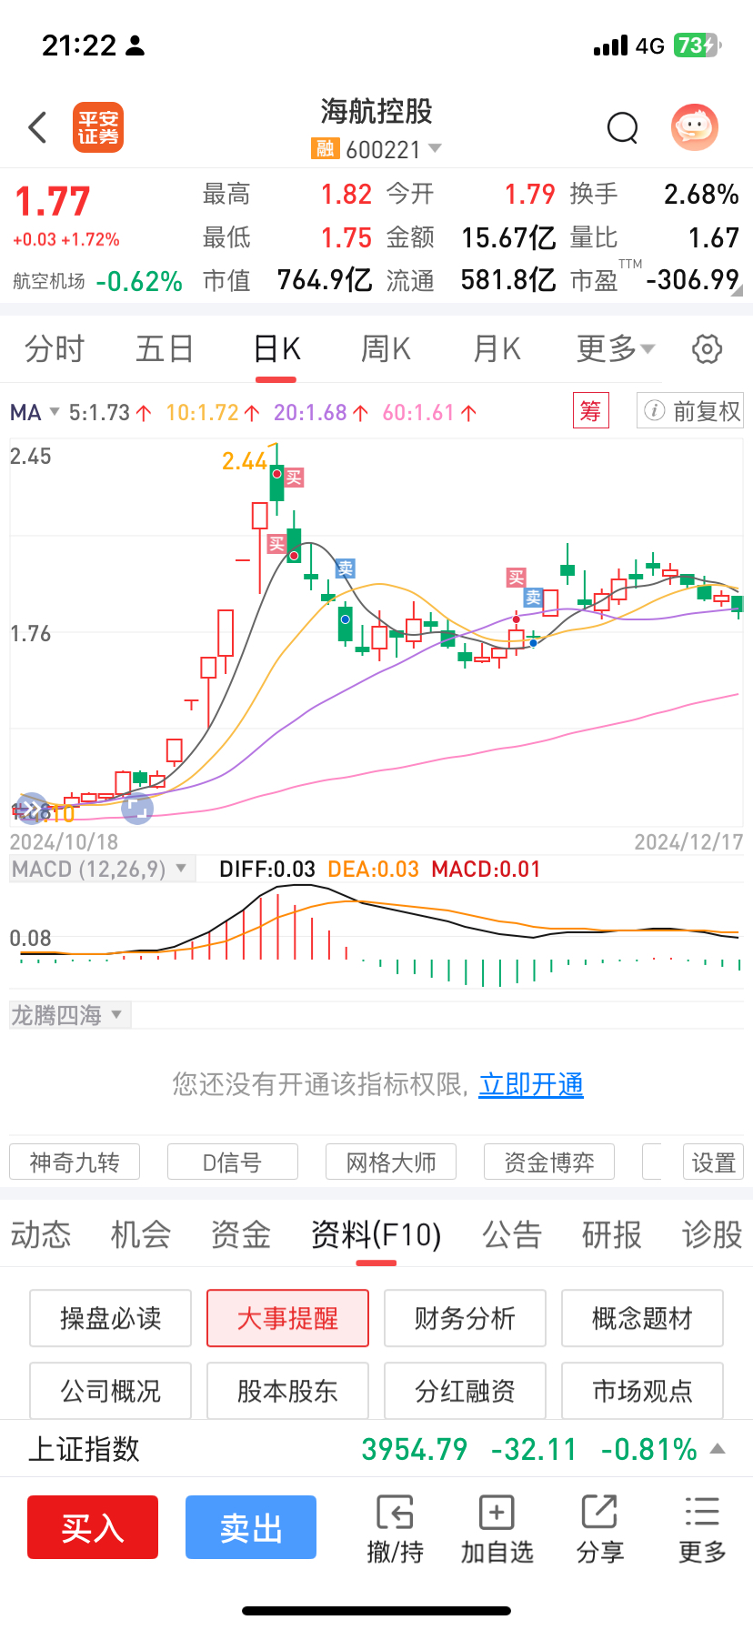Tap the 海航控股 stock title
The image size is (753, 1630).
point(376,112)
